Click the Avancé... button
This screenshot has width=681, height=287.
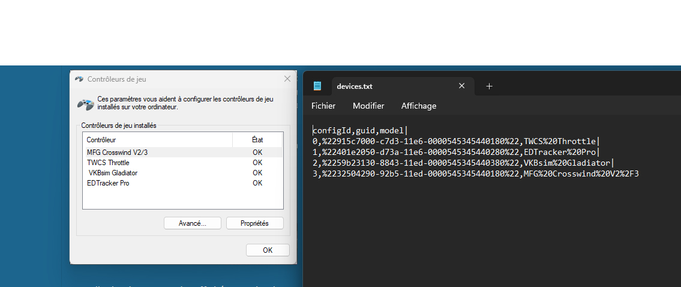pos(193,223)
